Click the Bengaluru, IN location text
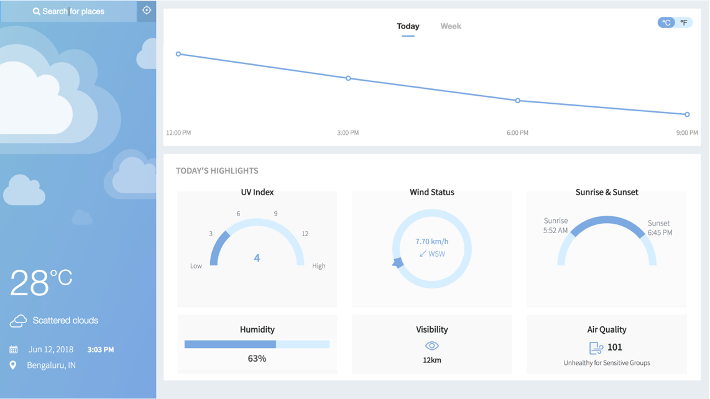 51,365
